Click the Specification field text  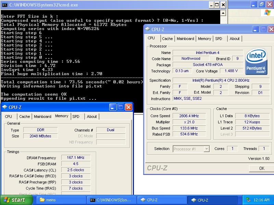pyautogui.click(x=221, y=80)
